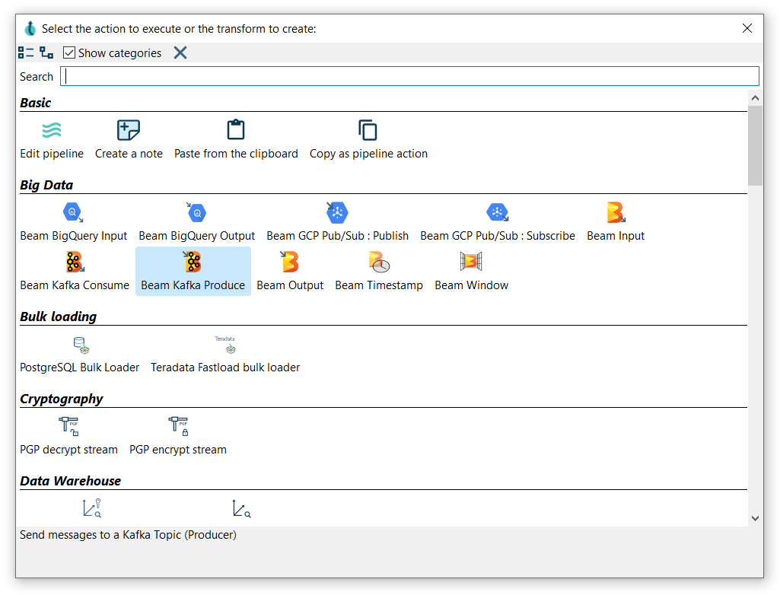Select the Edit pipeline action
Viewport: 780px width, 595px height.
(x=52, y=139)
